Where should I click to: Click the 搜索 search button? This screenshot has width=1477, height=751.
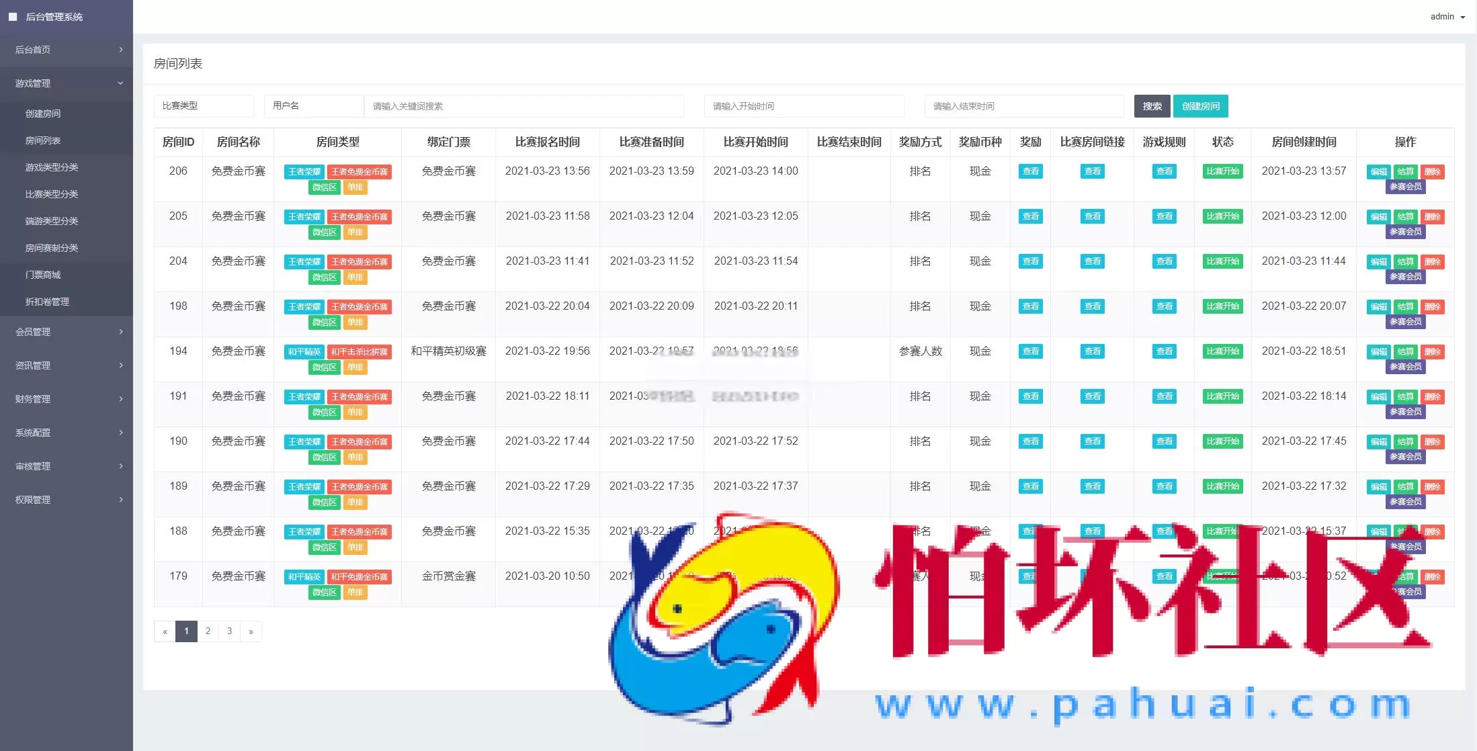click(1151, 105)
